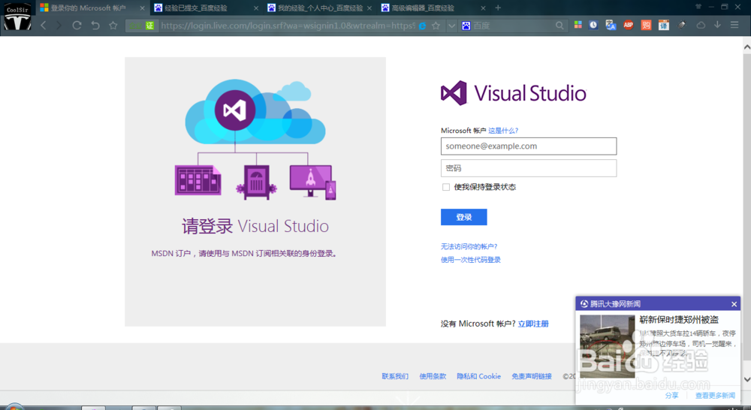
Task: Open the 隐私和 Cookie footer link
Action: (478, 376)
